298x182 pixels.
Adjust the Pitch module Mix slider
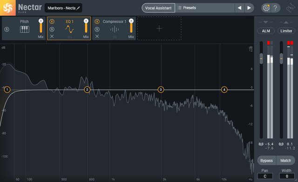click(x=41, y=26)
